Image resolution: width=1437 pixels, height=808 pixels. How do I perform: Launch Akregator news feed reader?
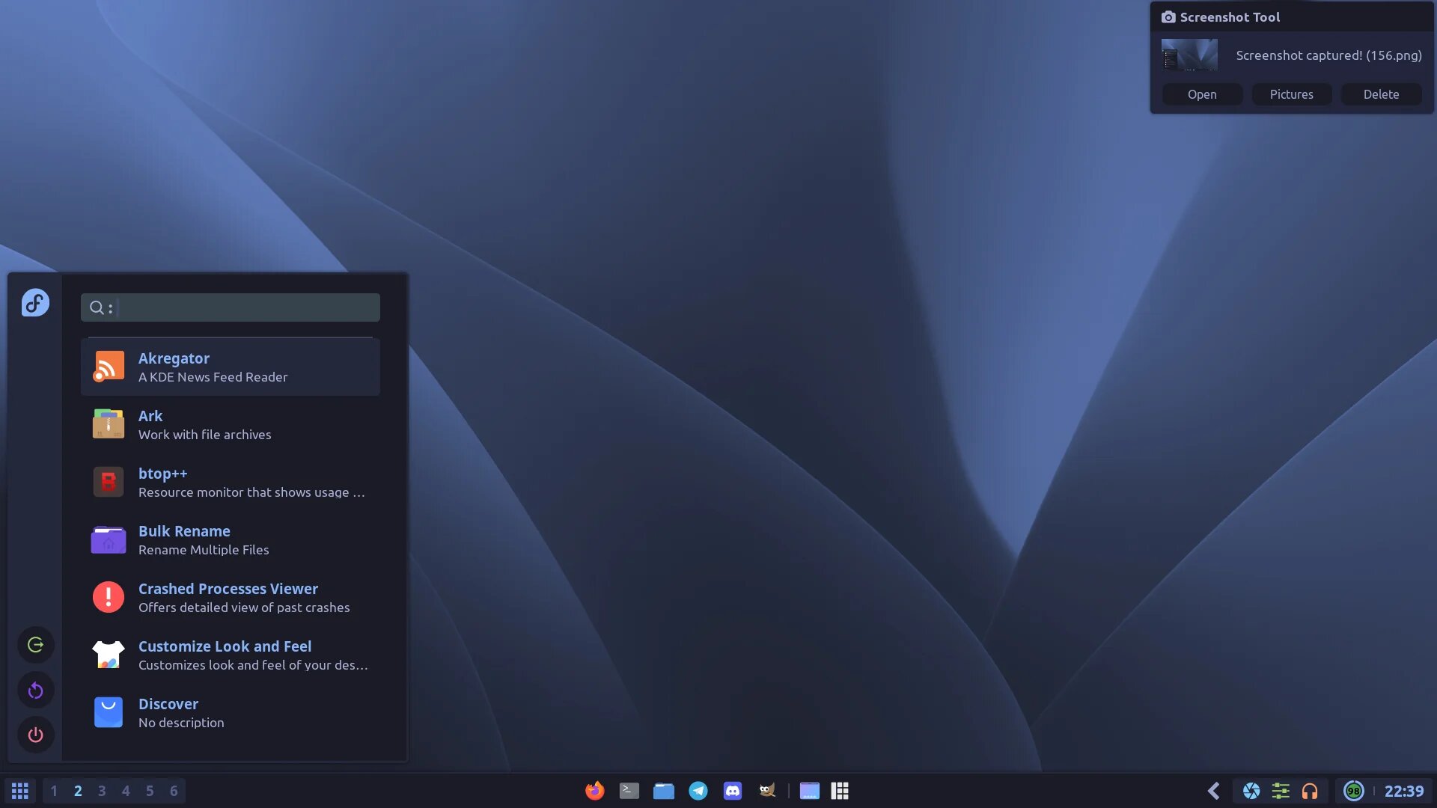coord(231,367)
